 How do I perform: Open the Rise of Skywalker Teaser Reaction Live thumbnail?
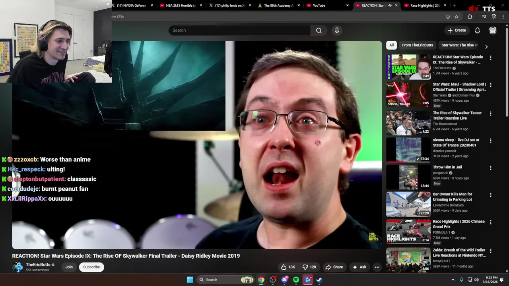point(408,123)
